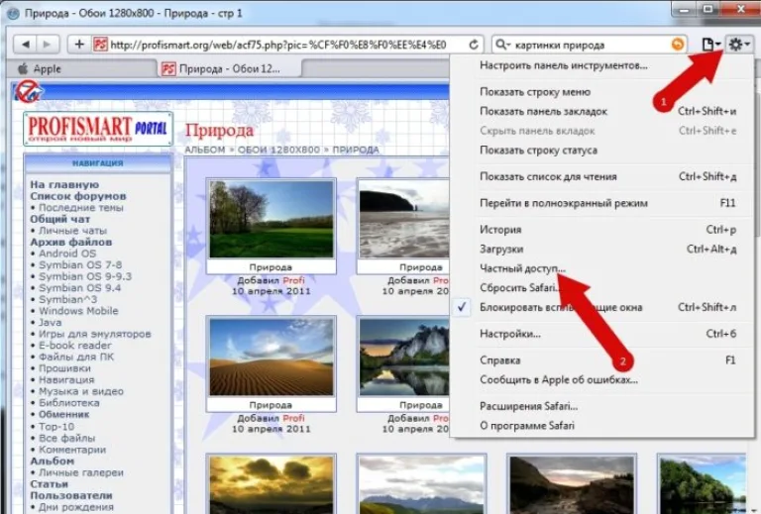Open the Прошивки link
761x514 pixels.
[64, 368]
